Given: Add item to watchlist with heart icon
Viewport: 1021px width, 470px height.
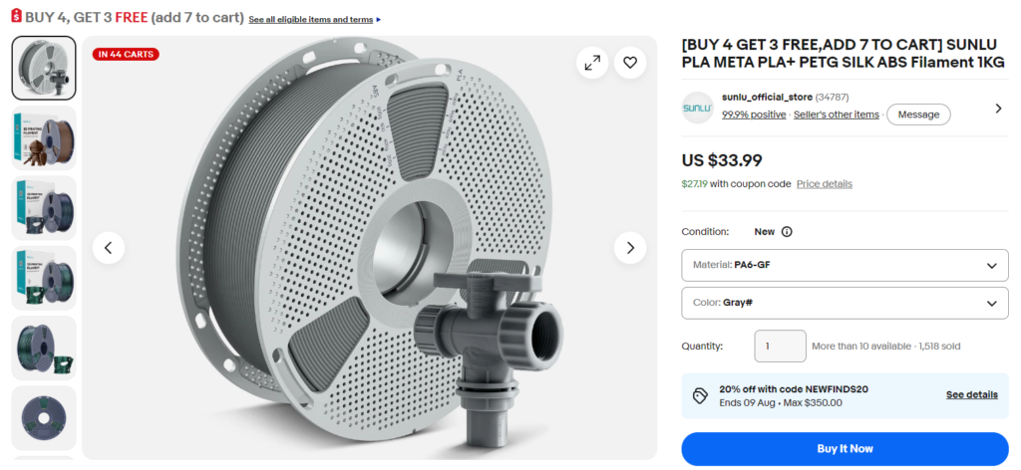Looking at the screenshot, I should tap(630, 63).
